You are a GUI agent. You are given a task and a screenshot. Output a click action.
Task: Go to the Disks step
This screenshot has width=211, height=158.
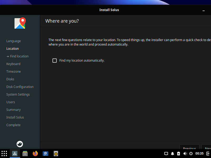point(10,79)
